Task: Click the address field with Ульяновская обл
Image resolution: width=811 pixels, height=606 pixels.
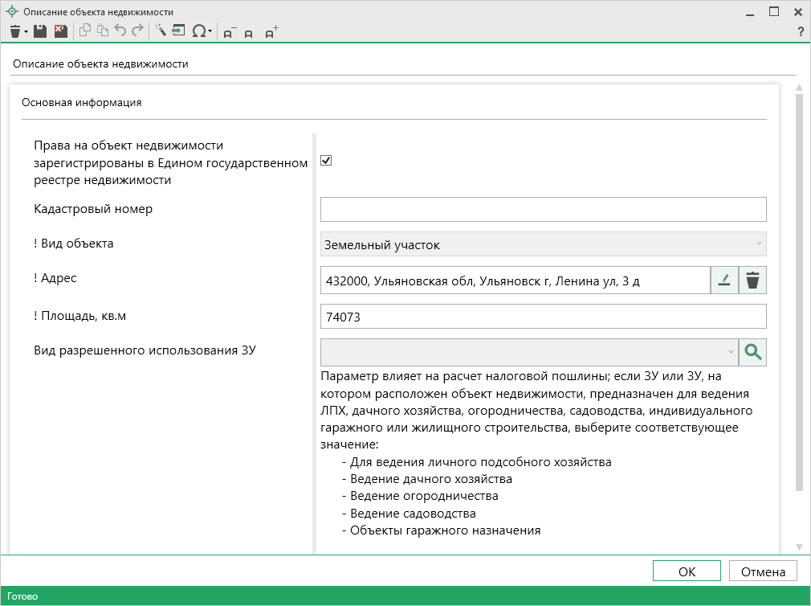Action: 516,280
